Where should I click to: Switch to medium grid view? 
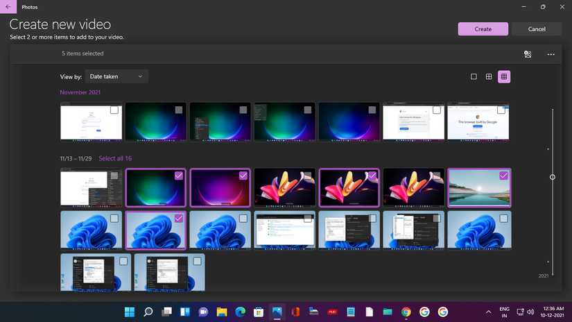coord(489,76)
